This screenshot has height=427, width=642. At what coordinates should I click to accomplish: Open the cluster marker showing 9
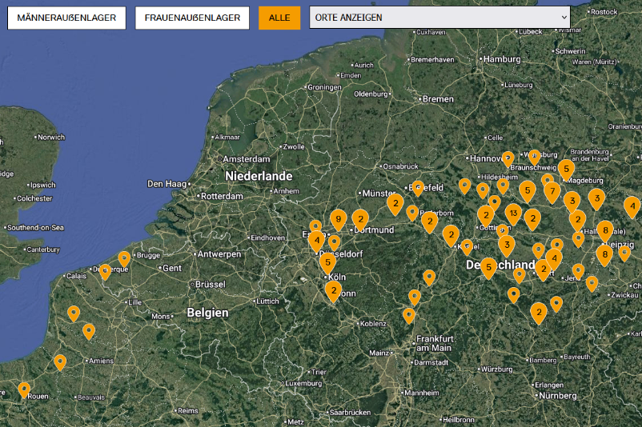point(338,218)
